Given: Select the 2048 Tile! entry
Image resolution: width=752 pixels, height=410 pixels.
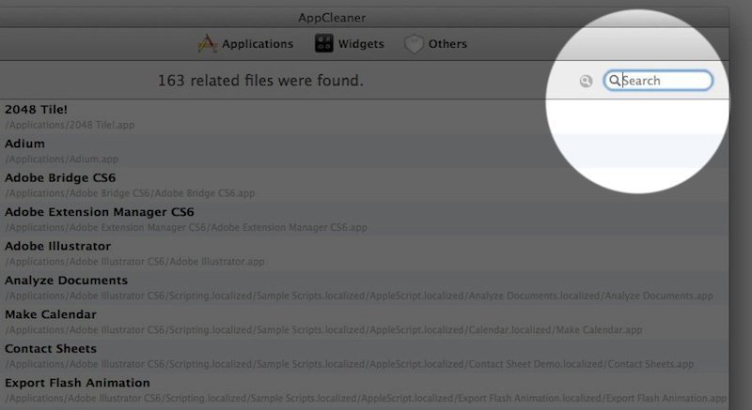Looking at the screenshot, I should click(37, 110).
